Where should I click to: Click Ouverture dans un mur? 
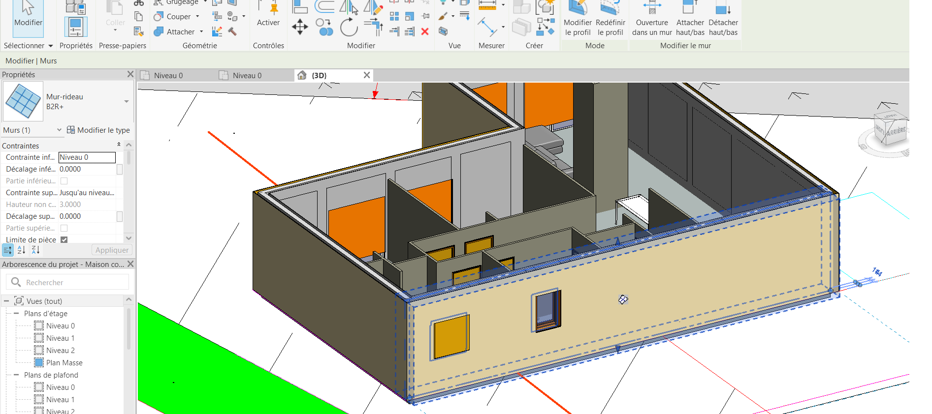click(652, 19)
